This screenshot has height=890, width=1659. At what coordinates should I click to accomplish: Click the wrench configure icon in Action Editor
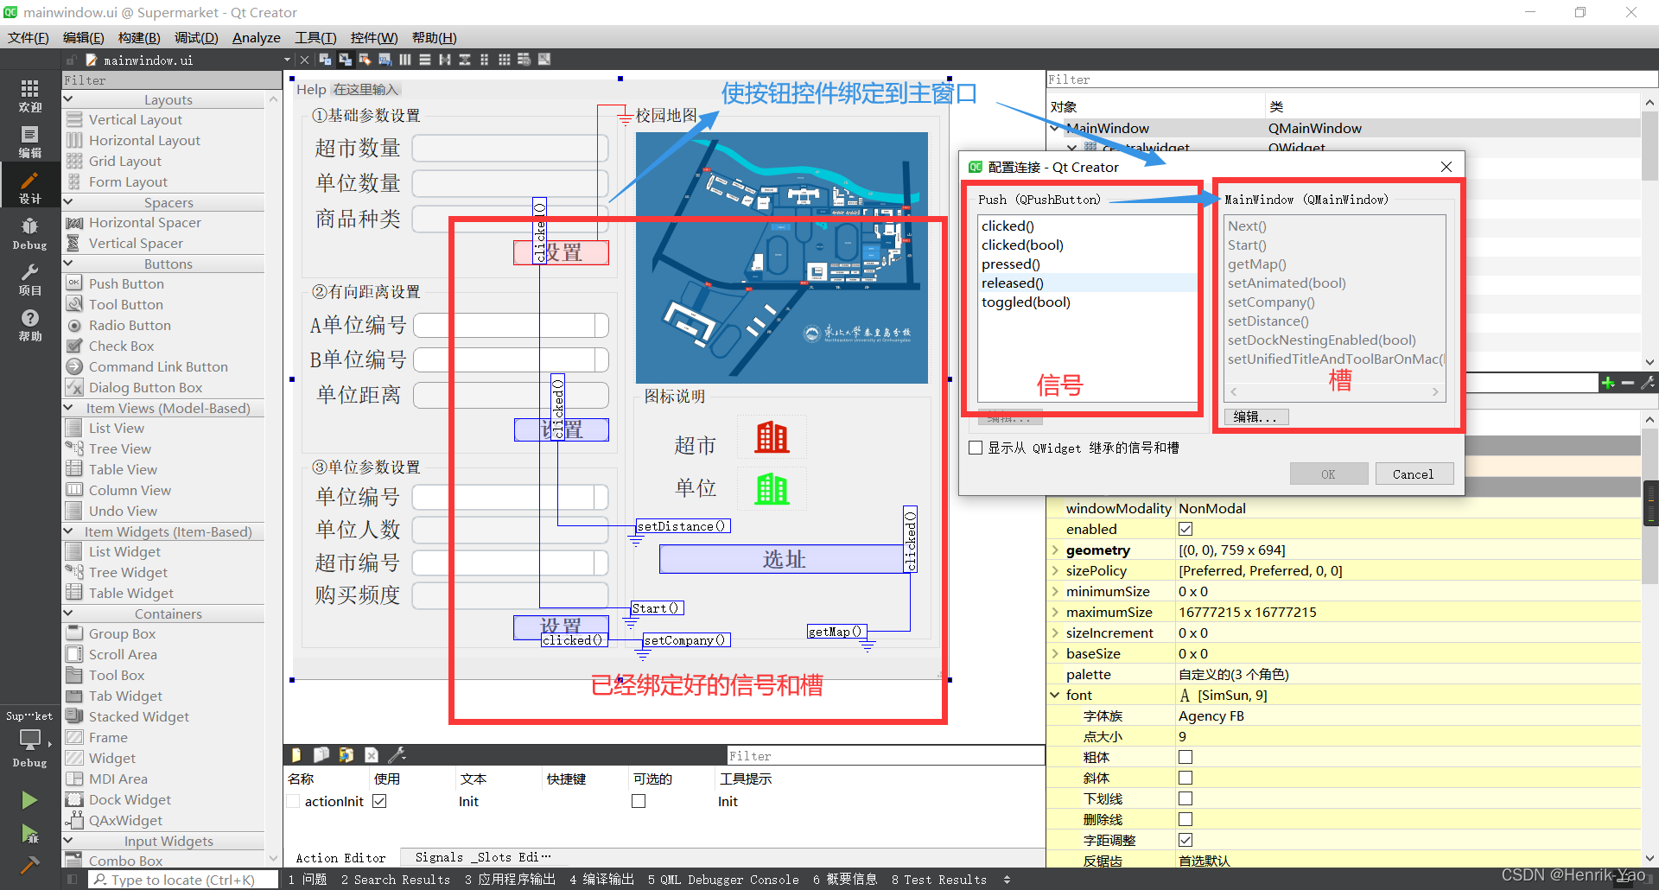(x=397, y=754)
